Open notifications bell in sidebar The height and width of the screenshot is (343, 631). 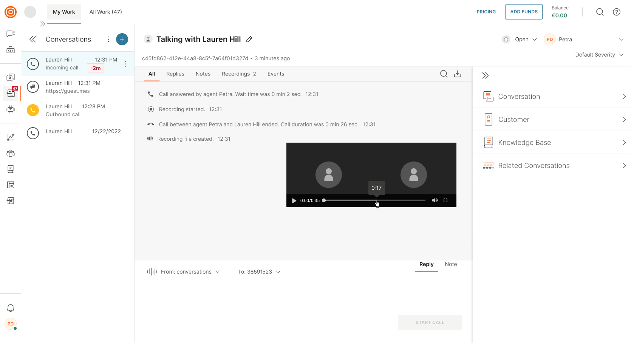11,308
